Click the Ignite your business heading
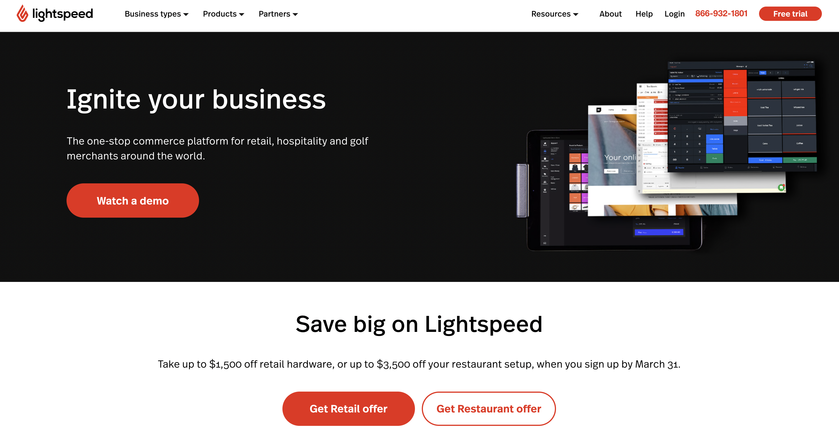This screenshot has height=437, width=839. pos(196,99)
